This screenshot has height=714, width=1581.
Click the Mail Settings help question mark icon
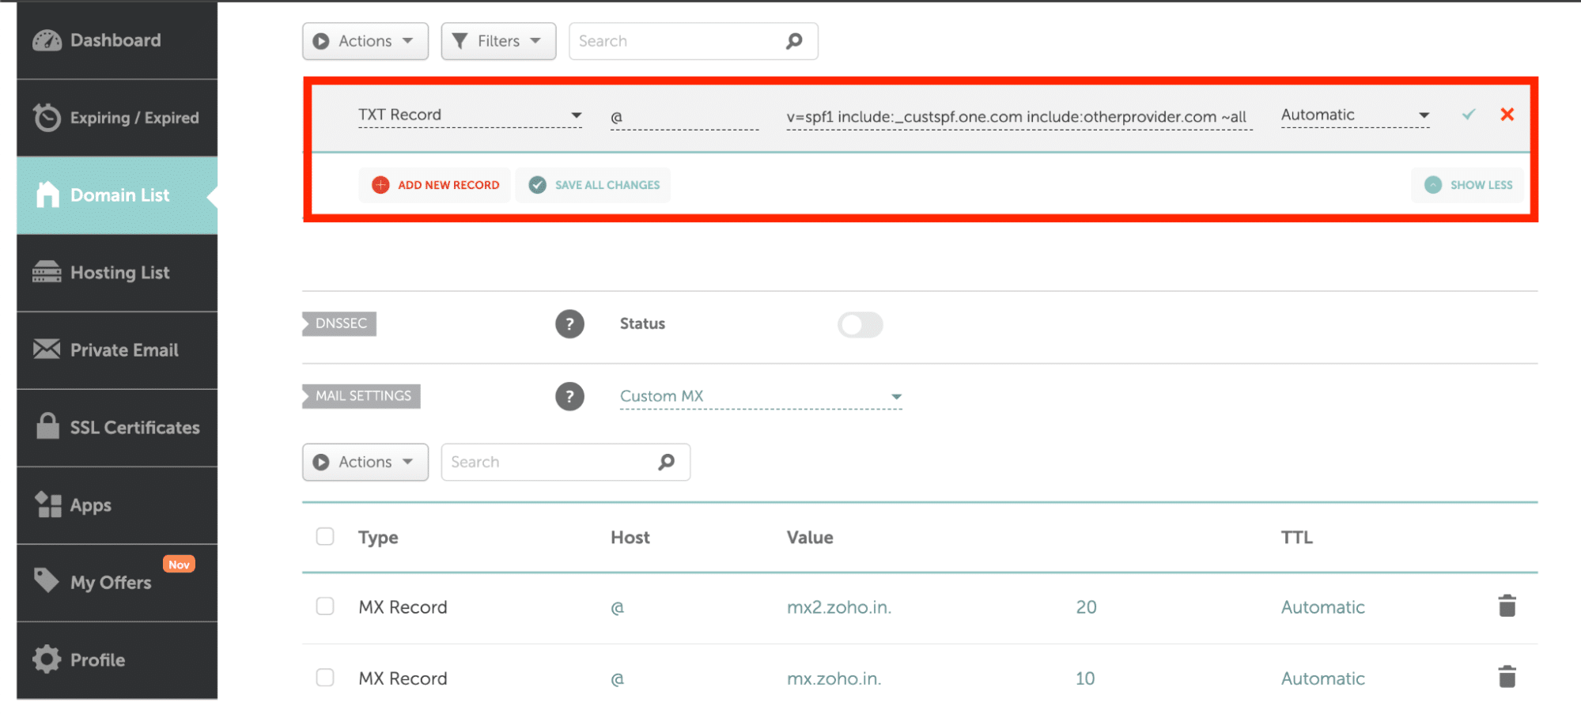569,396
